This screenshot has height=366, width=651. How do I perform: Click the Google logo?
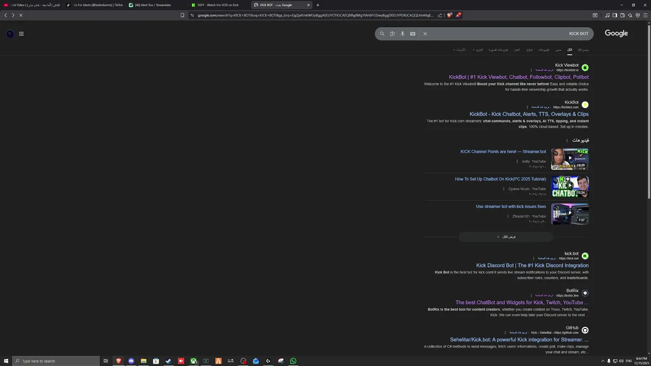click(x=616, y=33)
